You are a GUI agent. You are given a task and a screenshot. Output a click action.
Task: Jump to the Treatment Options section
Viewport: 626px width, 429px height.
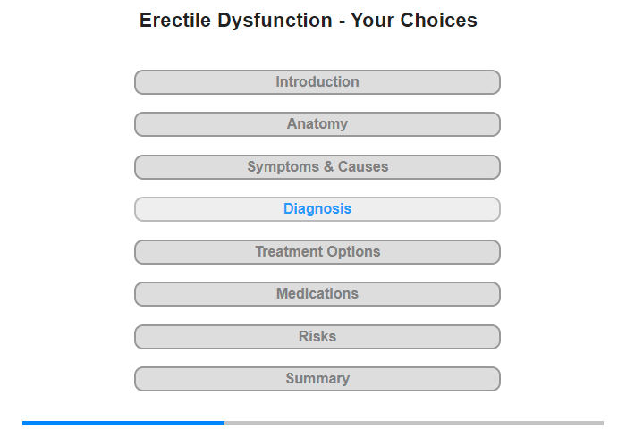[x=317, y=252]
